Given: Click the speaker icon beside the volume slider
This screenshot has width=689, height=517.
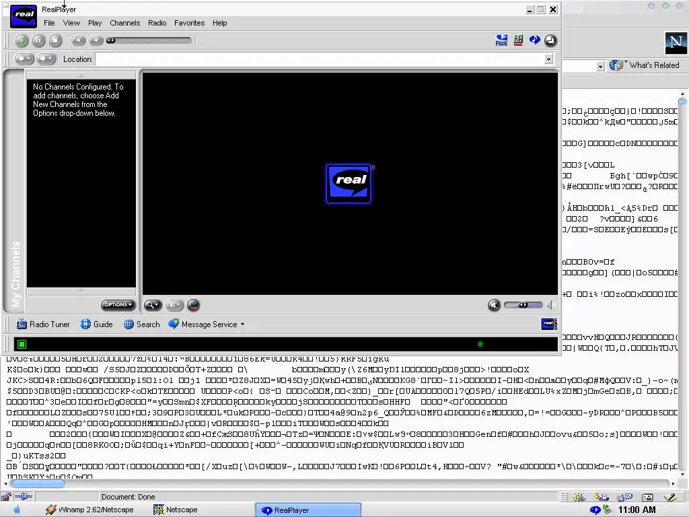Looking at the screenshot, I should (550, 305).
